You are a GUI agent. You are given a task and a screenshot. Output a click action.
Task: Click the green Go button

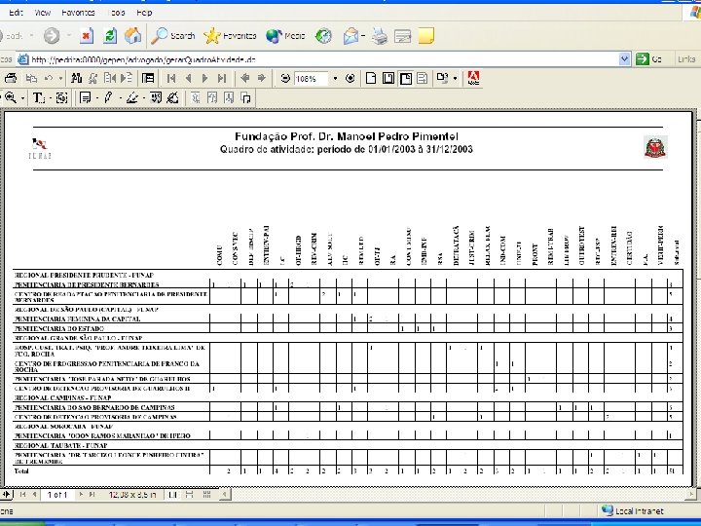[x=648, y=59]
